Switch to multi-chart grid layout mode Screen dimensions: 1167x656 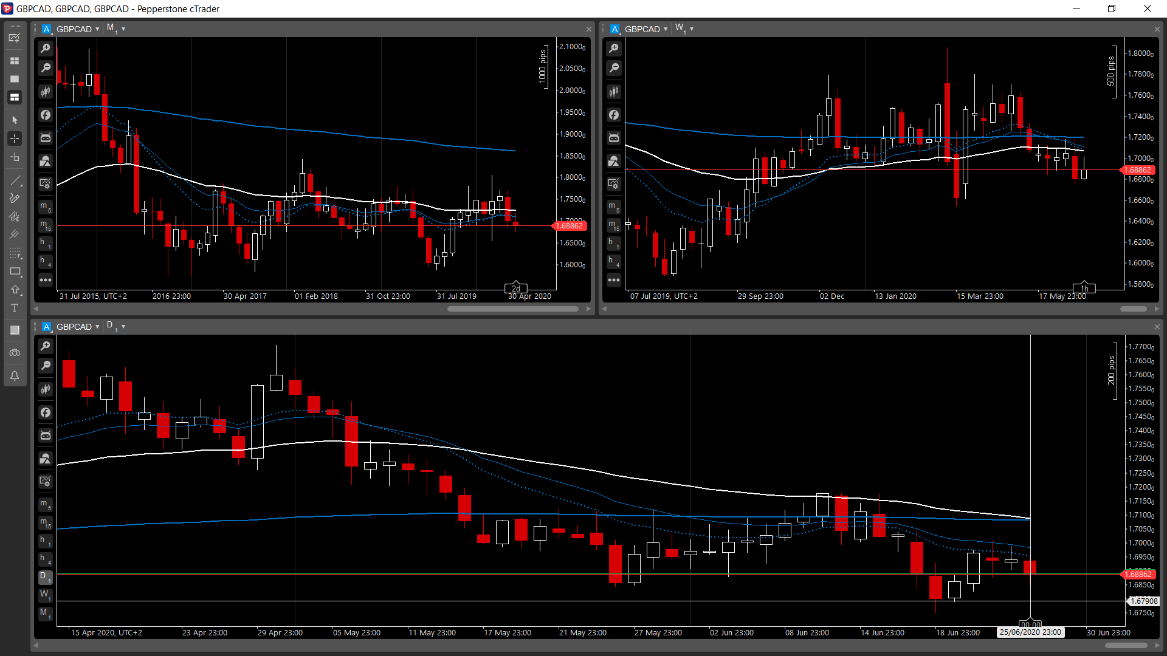tap(15, 61)
